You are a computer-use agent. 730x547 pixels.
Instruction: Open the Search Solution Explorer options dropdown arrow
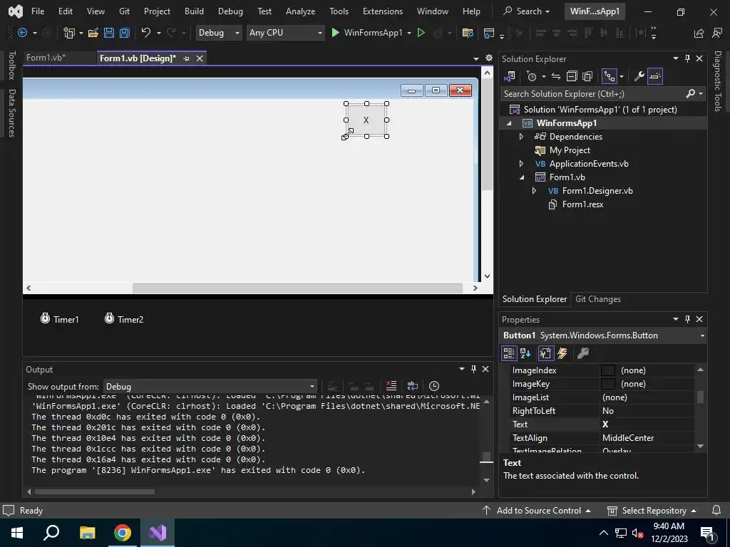coord(701,94)
